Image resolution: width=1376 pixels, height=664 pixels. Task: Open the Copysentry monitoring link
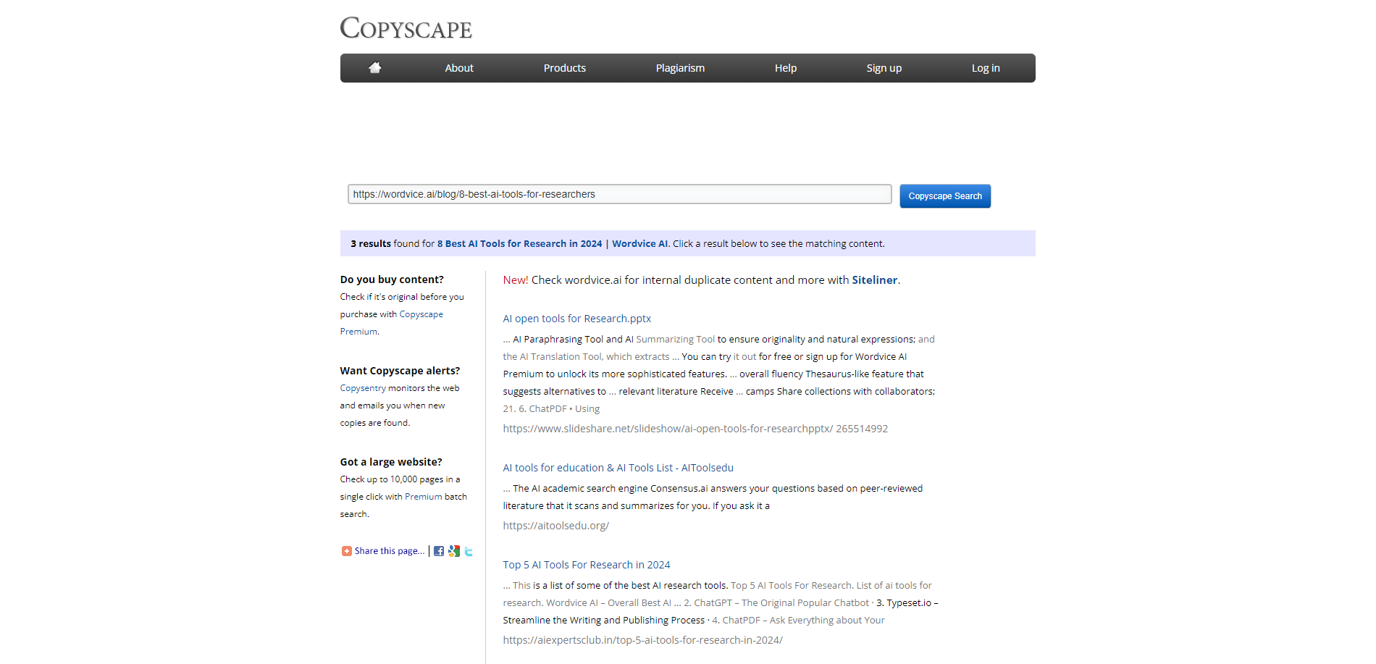click(x=363, y=387)
